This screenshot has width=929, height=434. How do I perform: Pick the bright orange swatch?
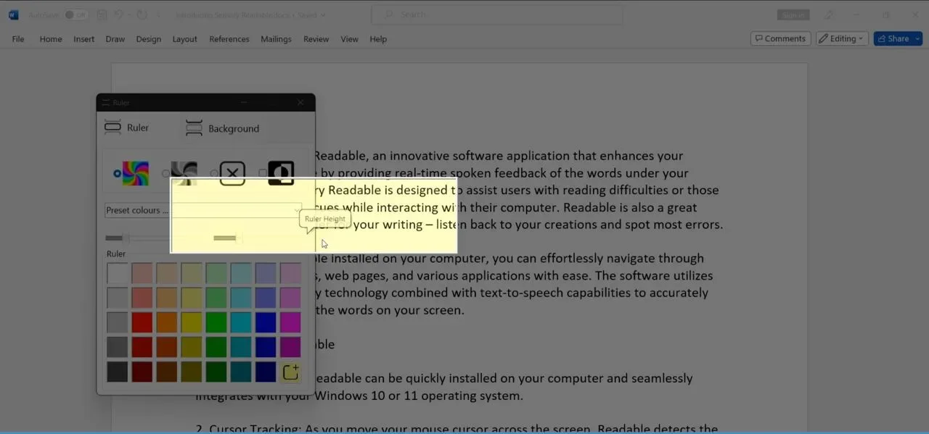point(167,322)
